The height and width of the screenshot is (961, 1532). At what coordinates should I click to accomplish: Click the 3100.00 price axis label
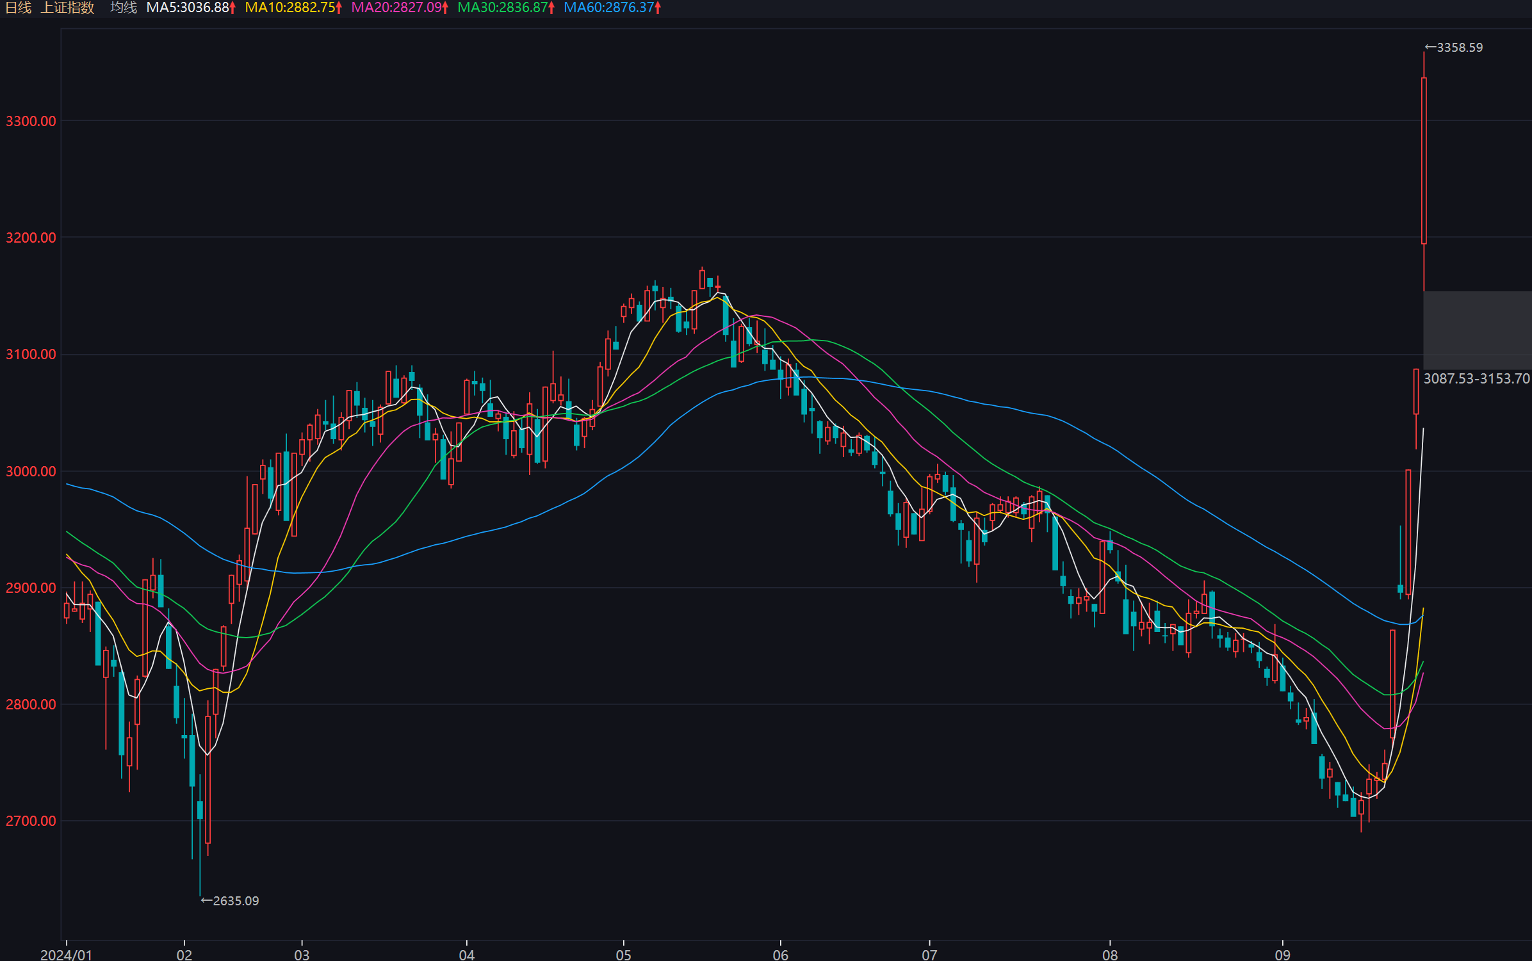31,354
